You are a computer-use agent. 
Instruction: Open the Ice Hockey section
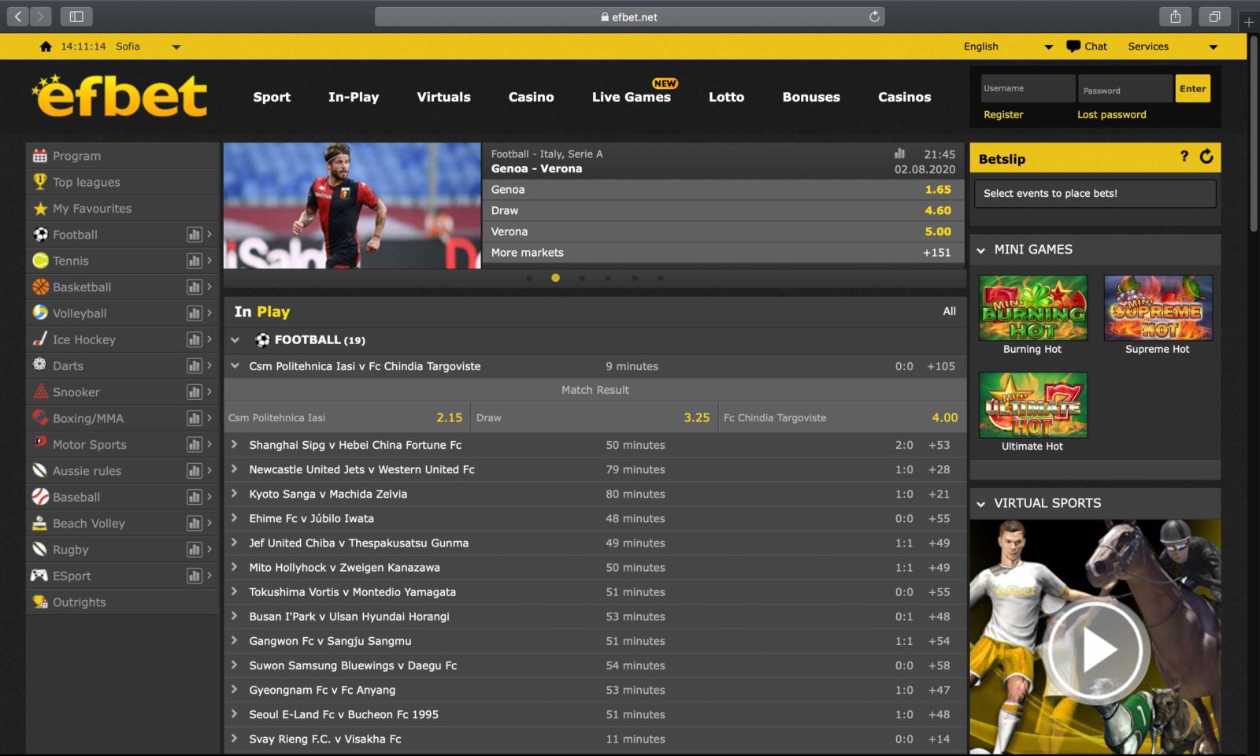point(83,339)
